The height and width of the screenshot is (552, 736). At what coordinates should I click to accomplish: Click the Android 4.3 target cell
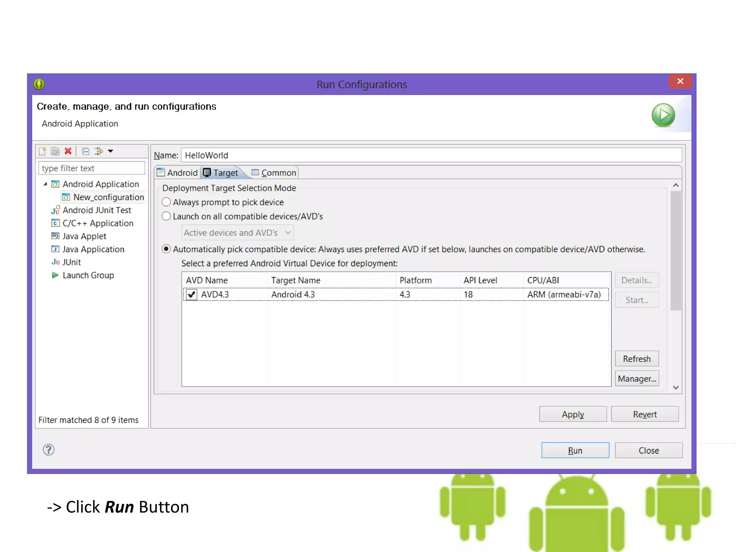293,295
